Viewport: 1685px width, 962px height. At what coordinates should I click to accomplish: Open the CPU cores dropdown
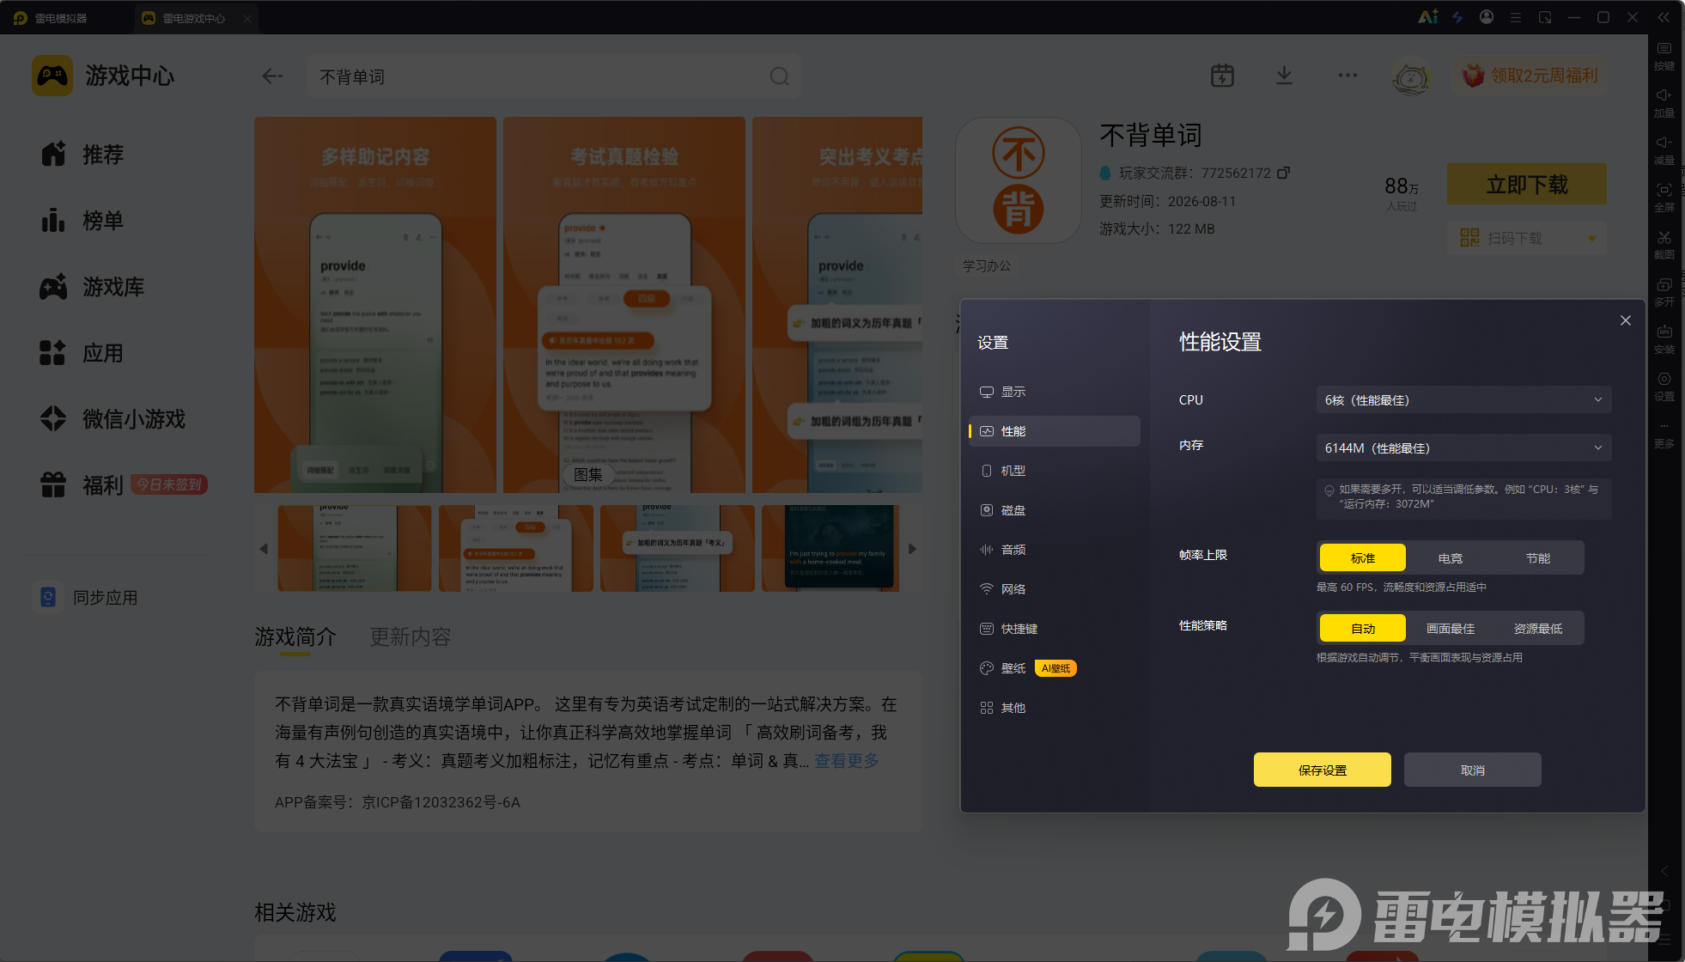[x=1463, y=400]
